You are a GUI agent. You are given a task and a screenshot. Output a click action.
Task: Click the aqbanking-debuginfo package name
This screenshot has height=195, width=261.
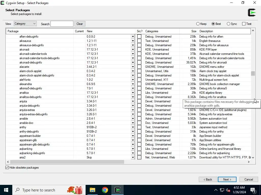click(32, 153)
